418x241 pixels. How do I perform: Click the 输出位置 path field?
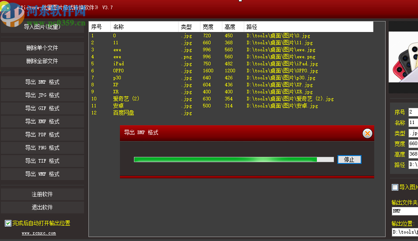(x=405, y=232)
